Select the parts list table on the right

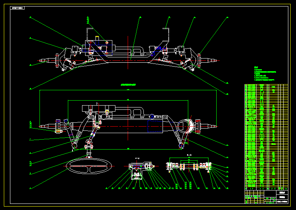pos(266,137)
